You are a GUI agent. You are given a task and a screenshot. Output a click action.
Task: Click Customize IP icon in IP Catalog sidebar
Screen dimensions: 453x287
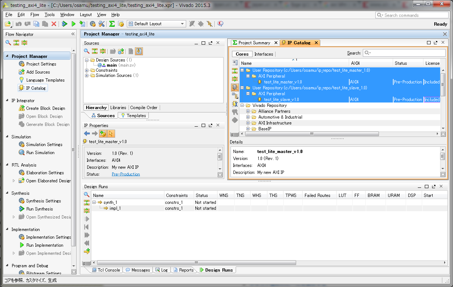[235, 104]
